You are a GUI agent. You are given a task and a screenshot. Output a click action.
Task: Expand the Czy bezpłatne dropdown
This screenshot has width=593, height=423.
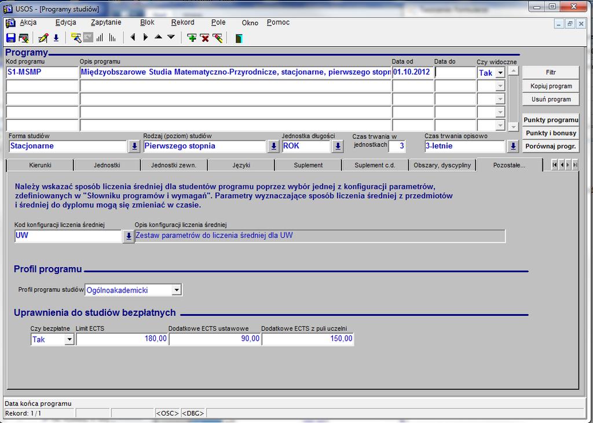(x=69, y=340)
